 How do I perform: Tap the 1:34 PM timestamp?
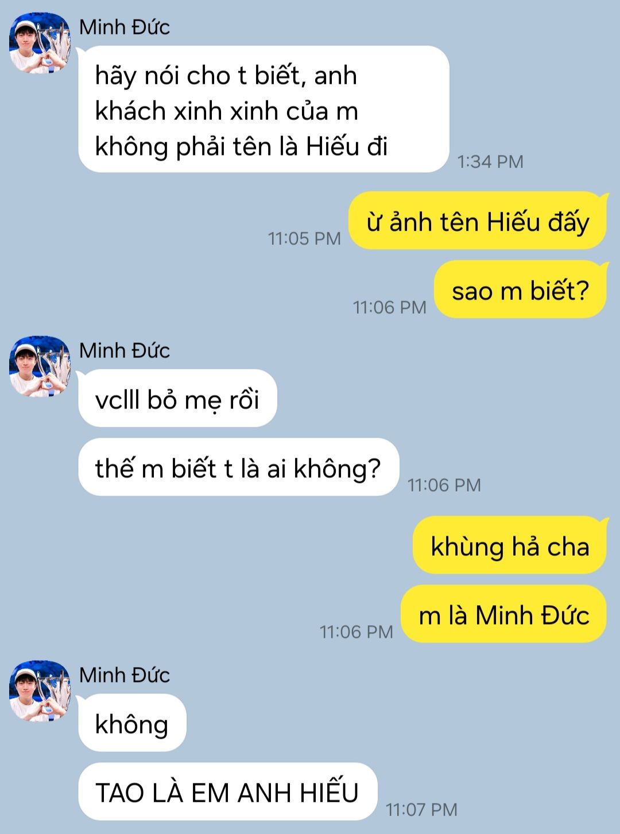[490, 161]
